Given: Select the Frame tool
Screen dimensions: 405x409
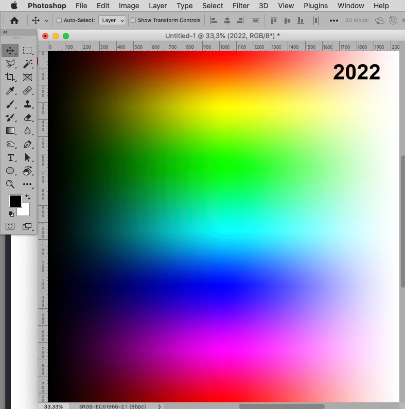Looking at the screenshot, I should pos(27,77).
